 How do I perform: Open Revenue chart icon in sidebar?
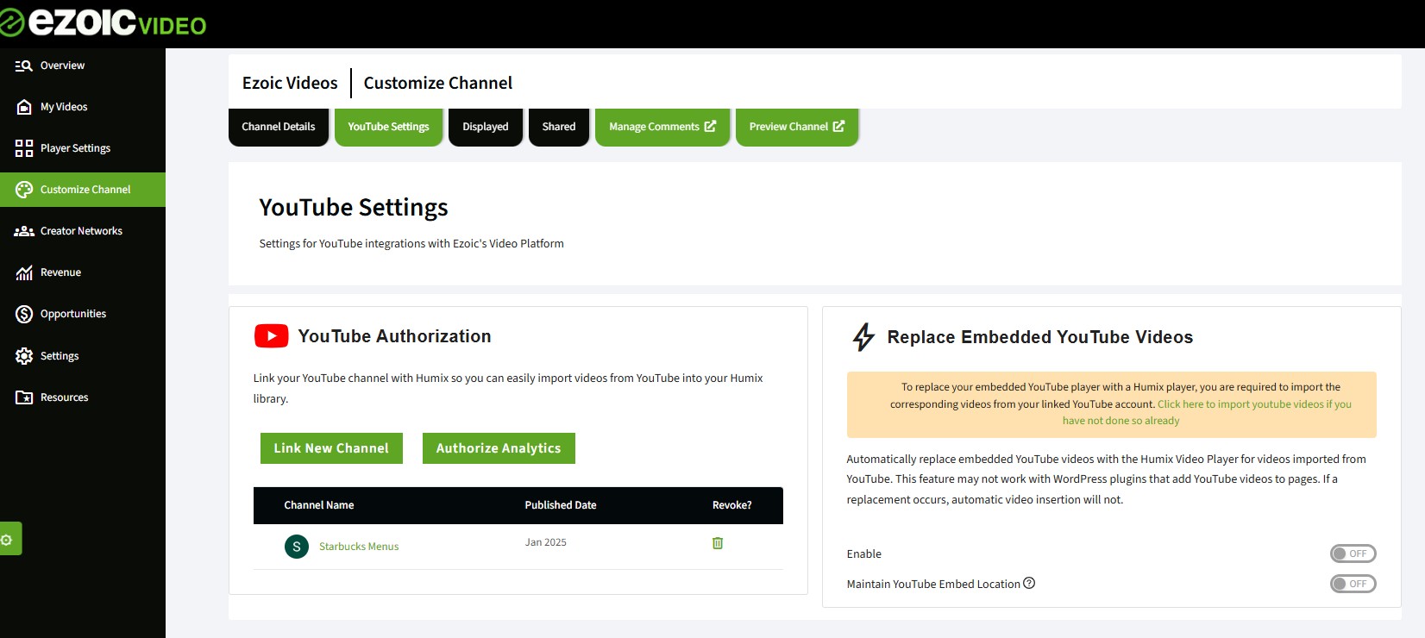[x=24, y=272]
